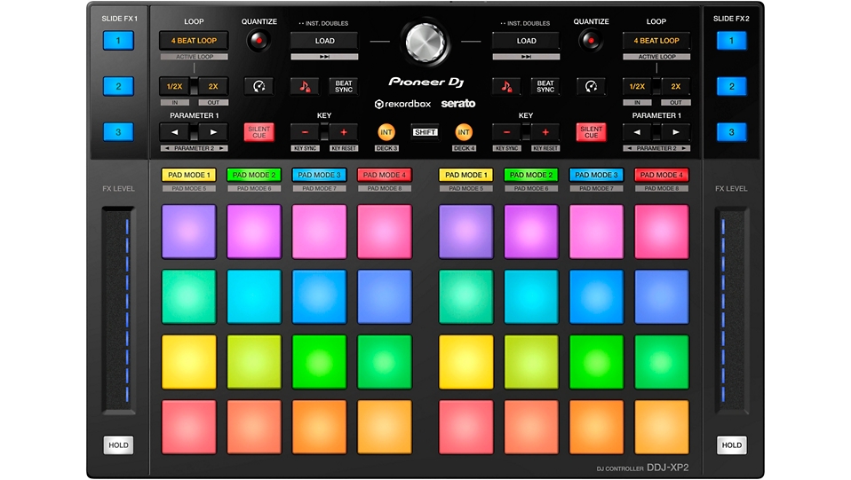Activate SLIDE FX2 button 2
851x480 pixels.
pyautogui.click(x=732, y=86)
